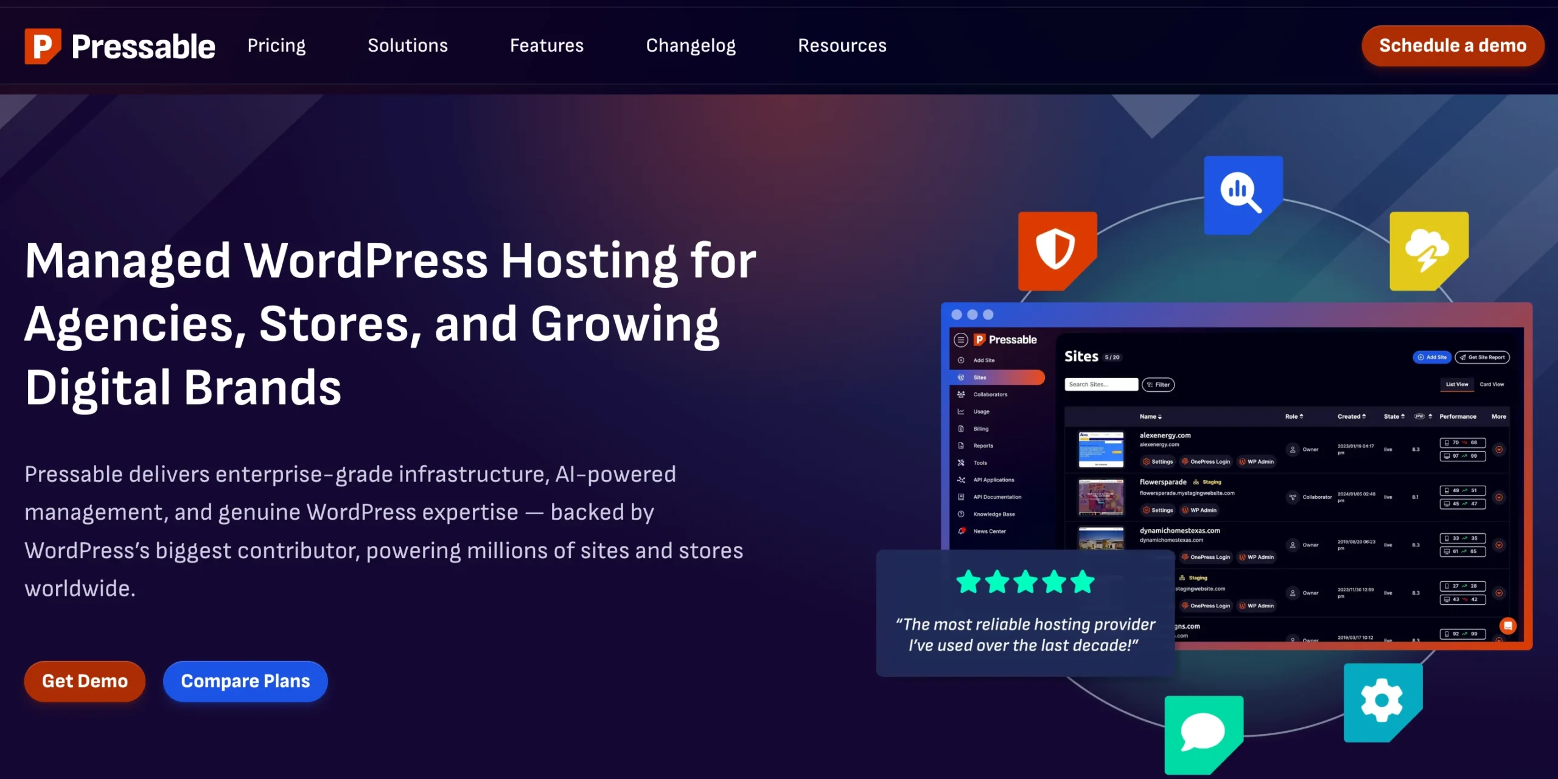Image resolution: width=1558 pixels, height=779 pixels.
Task: Sort the sites table by Name column
Action: point(1151,417)
